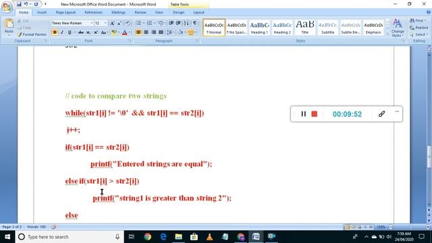The height and width of the screenshot is (243, 432).
Task: Open the recorder link/annotation tool
Action: coord(381,114)
